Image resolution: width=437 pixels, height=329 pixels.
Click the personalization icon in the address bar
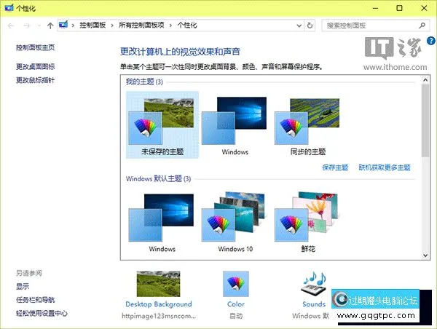63,25
